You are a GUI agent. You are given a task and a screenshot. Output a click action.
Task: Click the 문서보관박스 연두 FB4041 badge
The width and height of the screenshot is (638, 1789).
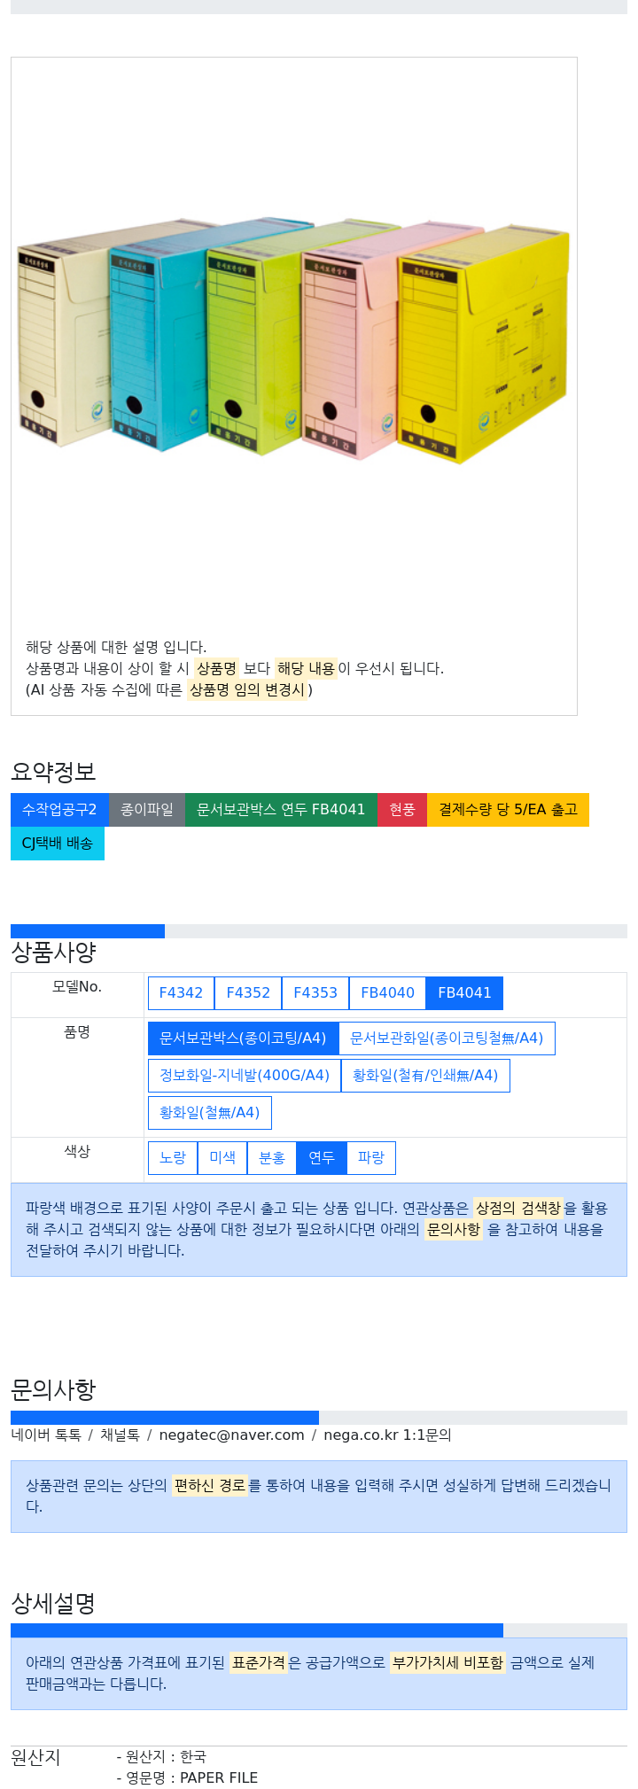pyautogui.click(x=281, y=809)
